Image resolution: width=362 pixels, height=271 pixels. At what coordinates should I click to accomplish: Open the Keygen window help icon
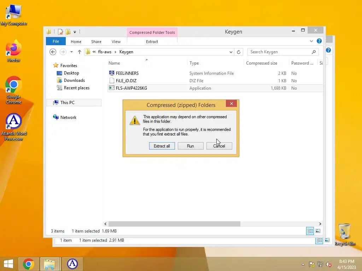(x=319, y=41)
